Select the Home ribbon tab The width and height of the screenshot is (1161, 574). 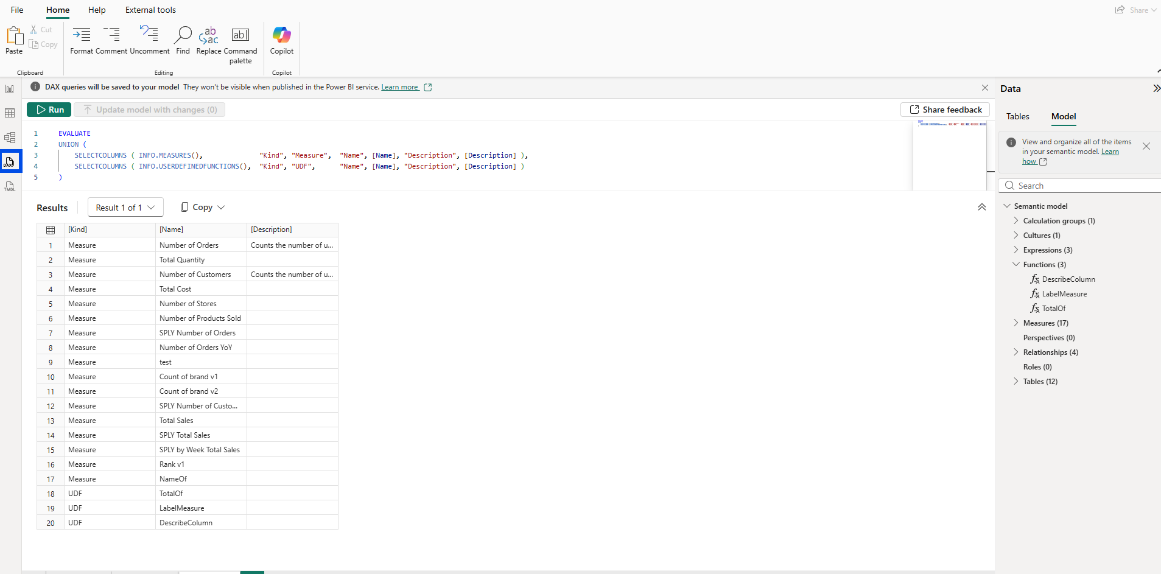pyautogui.click(x=58, y=10)
